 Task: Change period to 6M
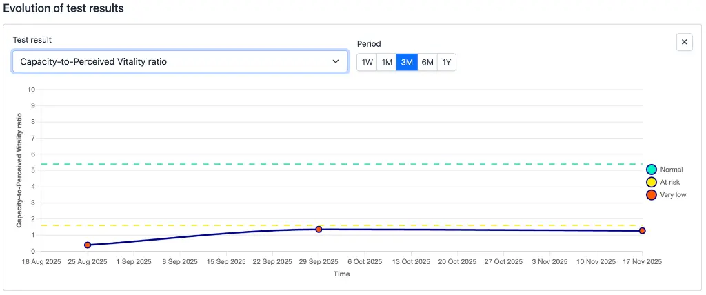pos(427,62)
